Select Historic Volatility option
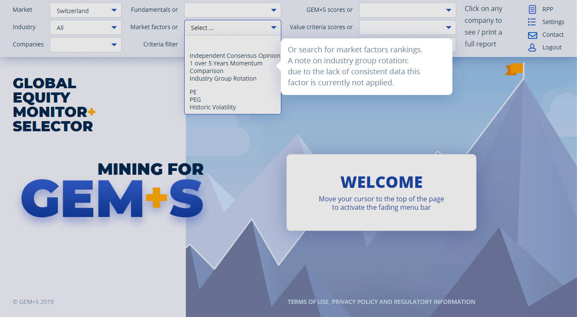Image resolution: width=577 pixels, height=317 pixels. 212,107
